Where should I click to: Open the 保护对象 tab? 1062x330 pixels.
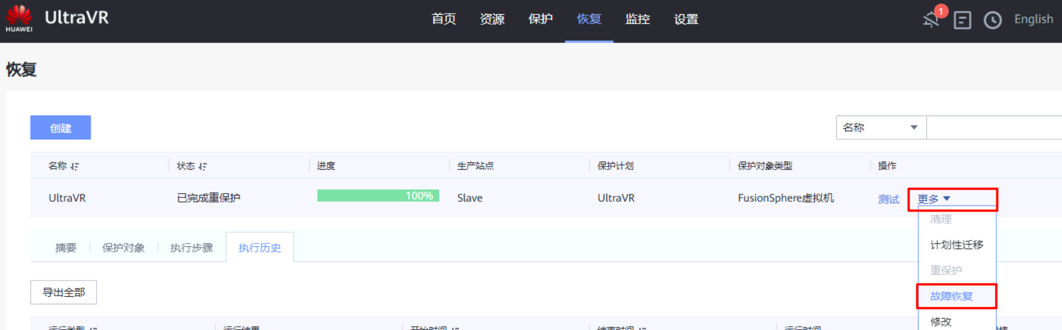[x=123, y=248]
